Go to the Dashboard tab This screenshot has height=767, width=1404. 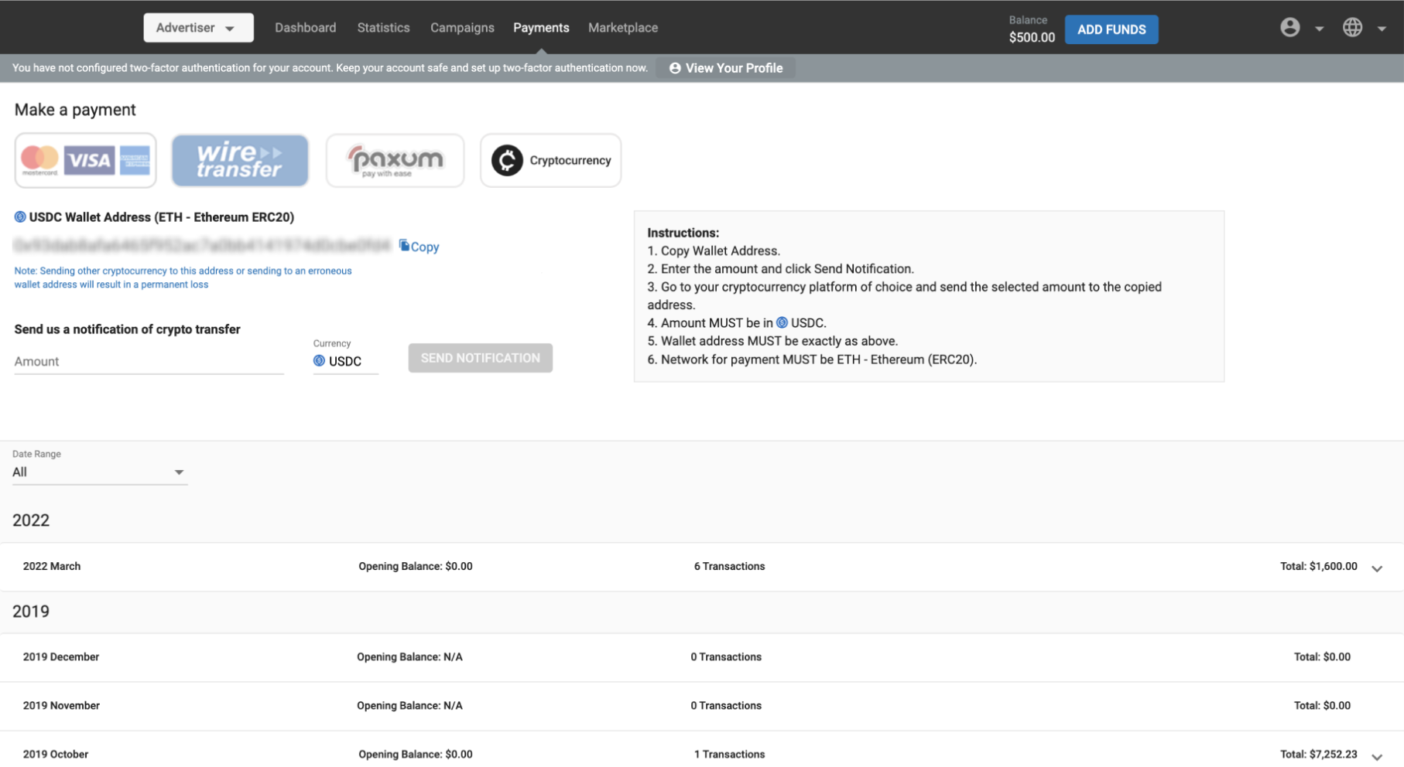305,28
